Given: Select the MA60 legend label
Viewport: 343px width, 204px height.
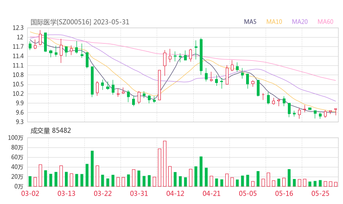Looking at the screenshot, I should 325,22.
